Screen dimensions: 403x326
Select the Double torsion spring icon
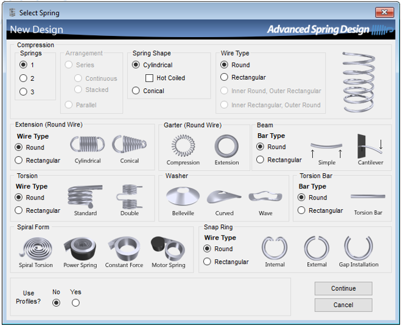[x=130, y=196]
